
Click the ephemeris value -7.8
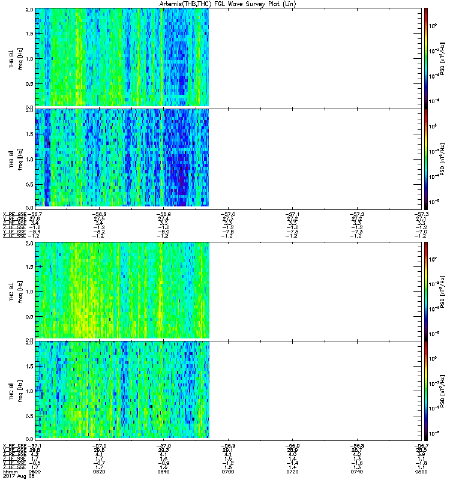[x=228, y=232]
